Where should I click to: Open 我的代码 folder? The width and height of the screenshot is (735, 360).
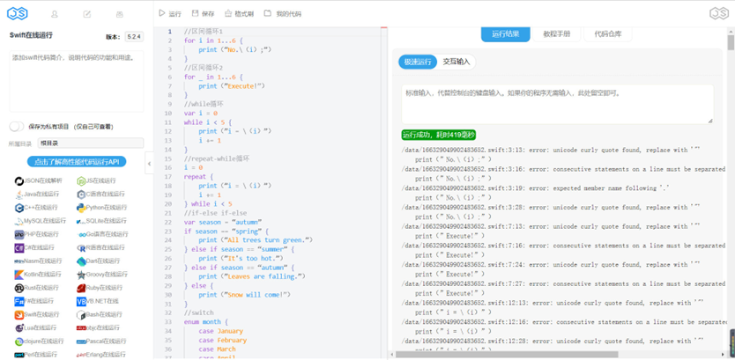tap(283, 13)
